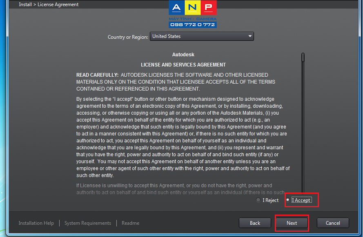Open the Country or Region dropdown

(x=202, y=36)
